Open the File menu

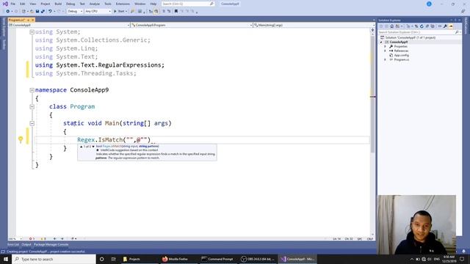point(13,4)
